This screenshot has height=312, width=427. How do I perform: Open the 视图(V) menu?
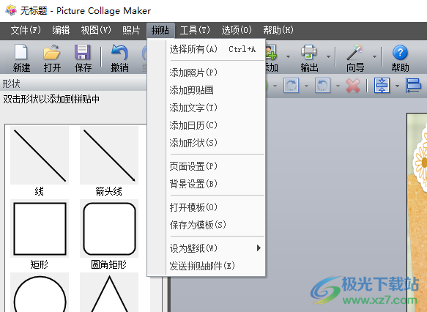click(x=96, y=30)
